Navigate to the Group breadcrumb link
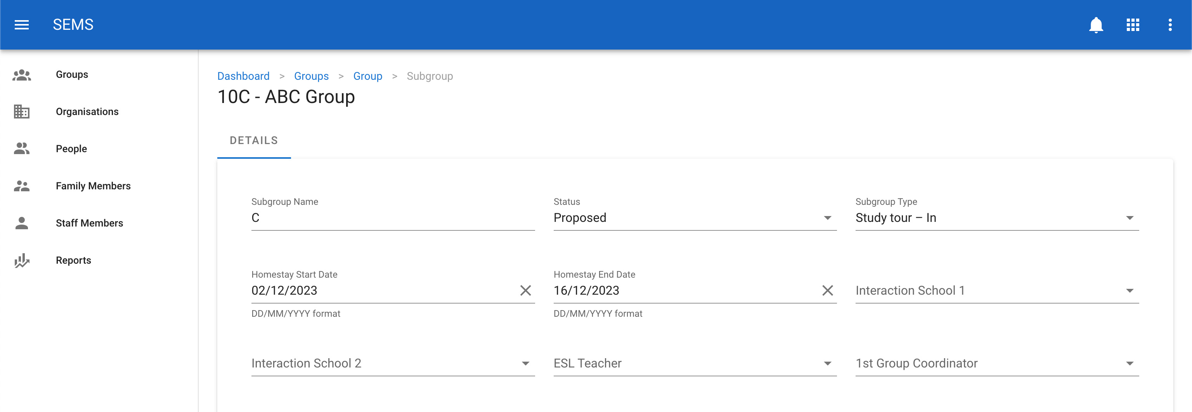 click(367, 76)
